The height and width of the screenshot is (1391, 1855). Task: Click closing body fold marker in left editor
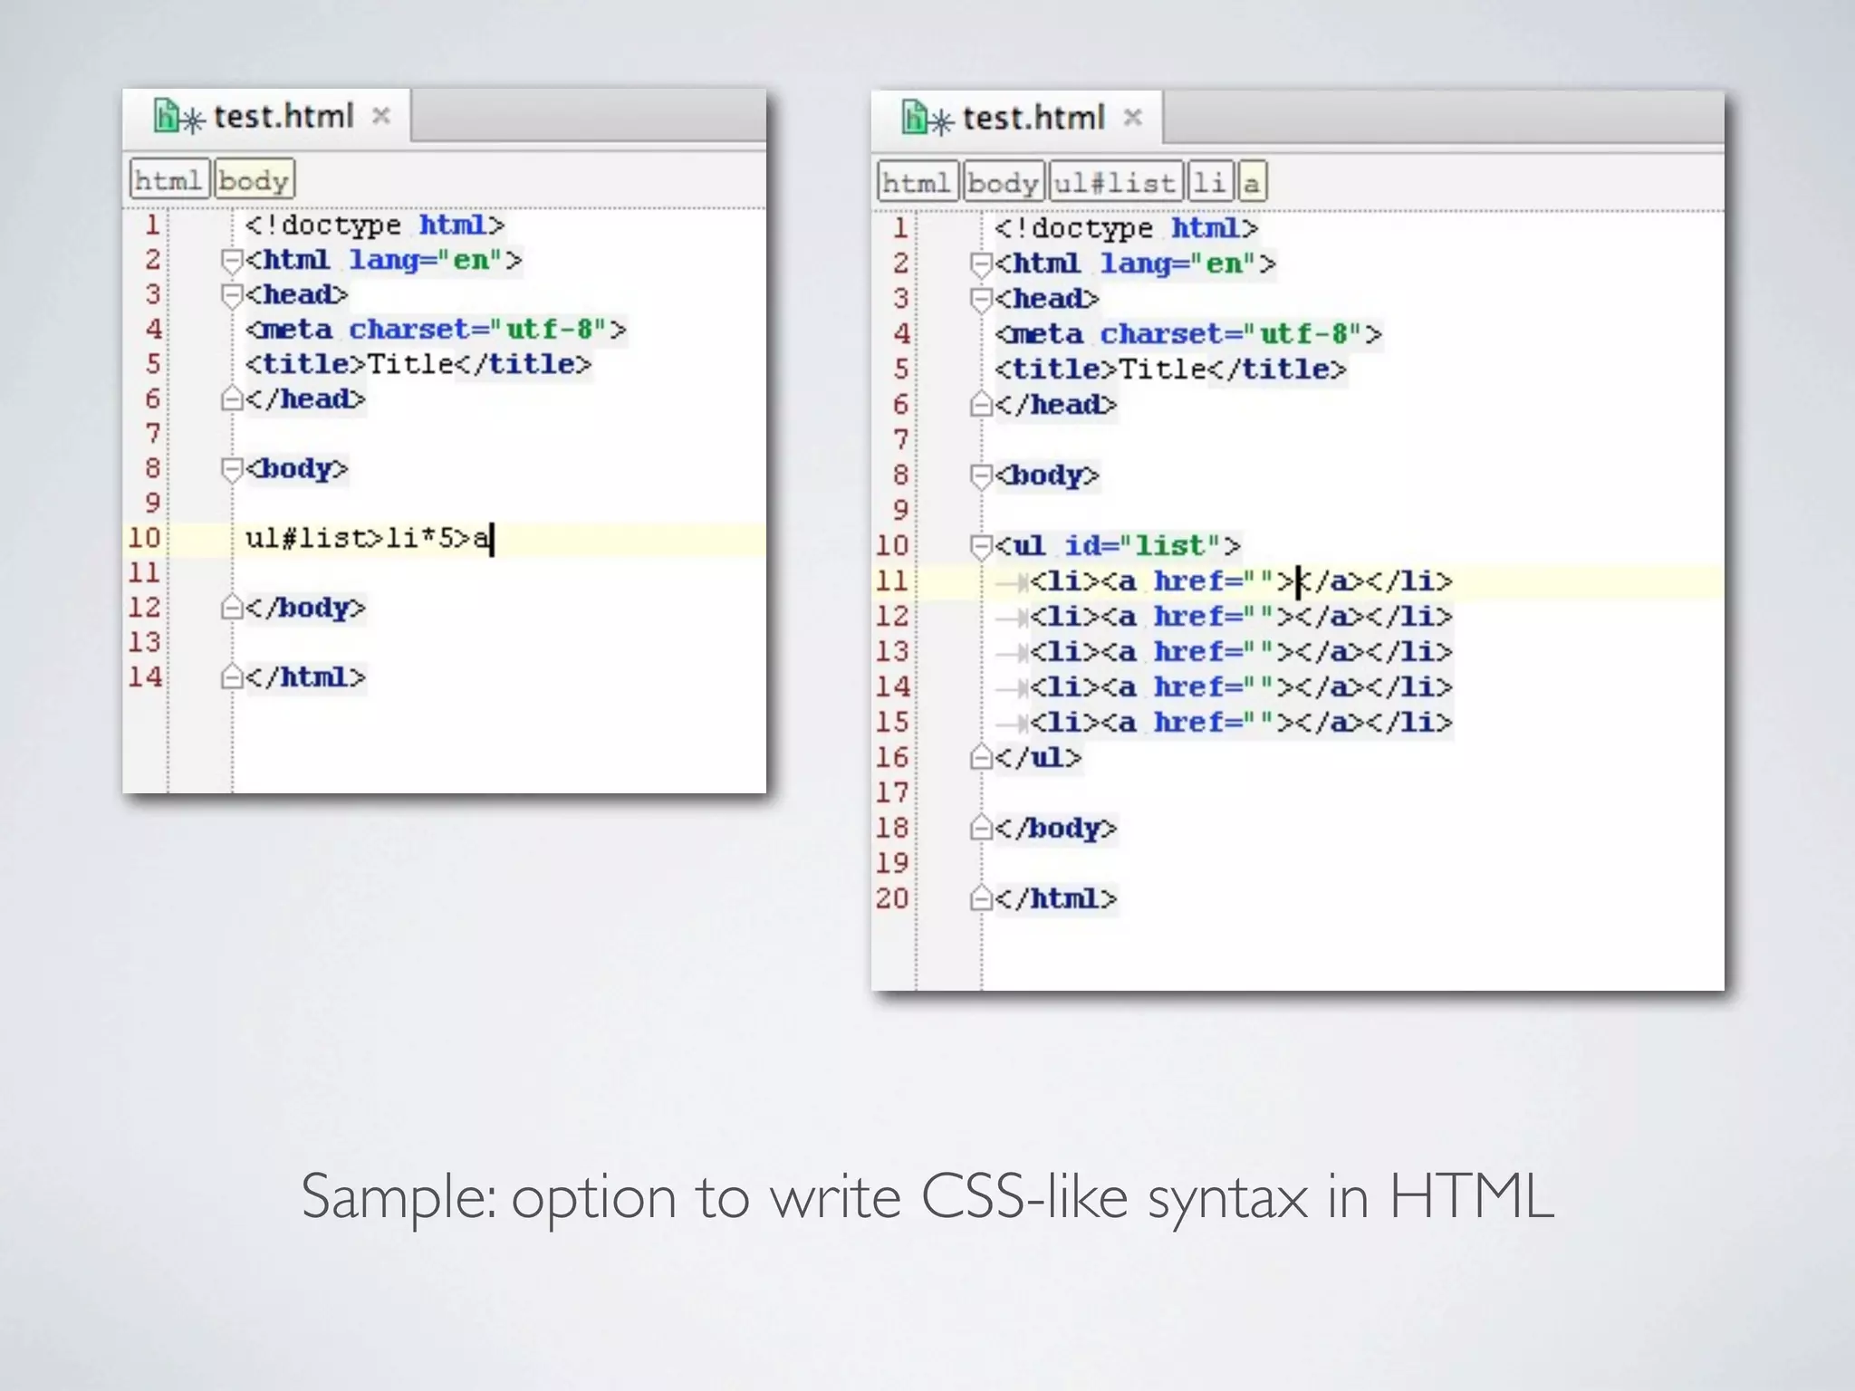pos(232,608)
